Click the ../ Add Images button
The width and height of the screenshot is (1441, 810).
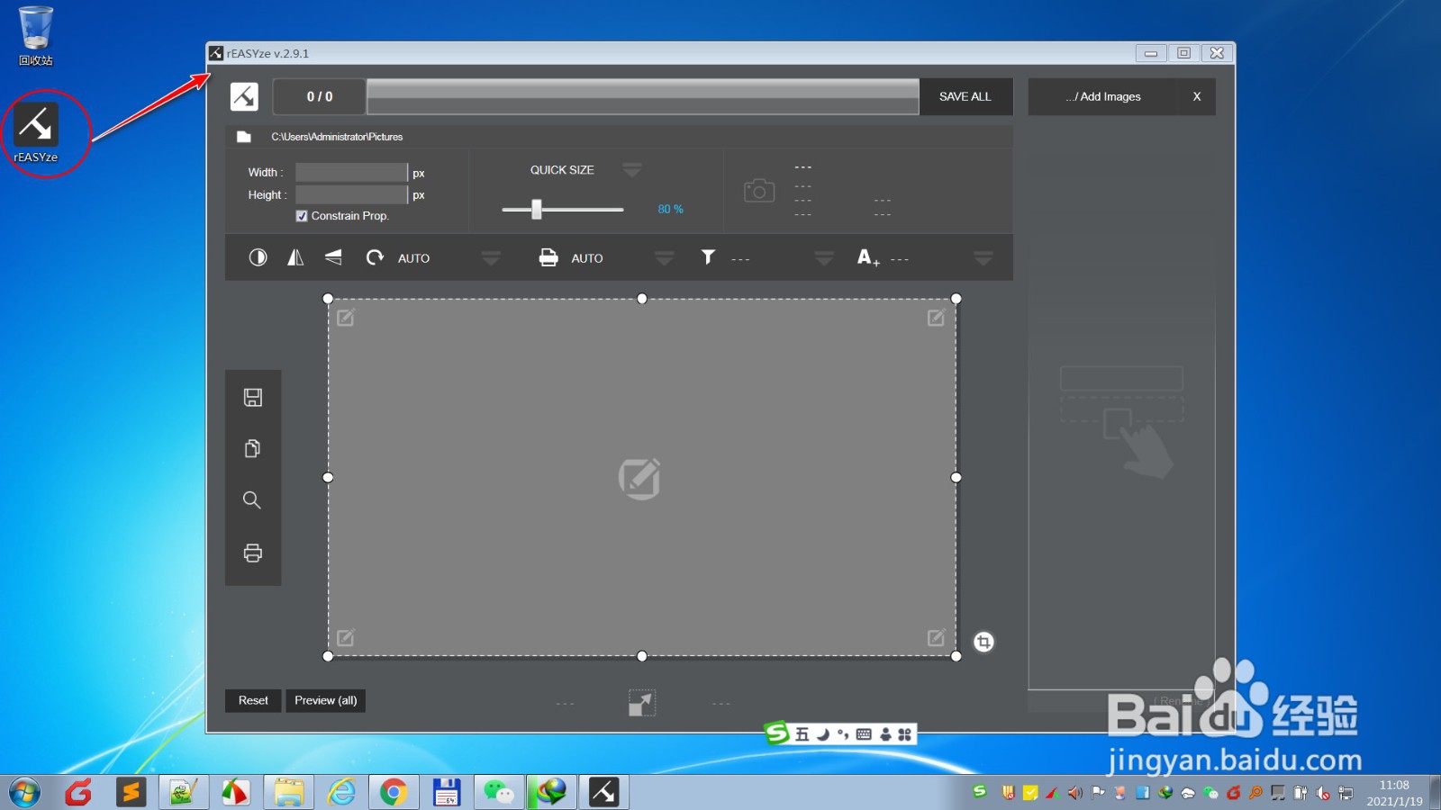click(1103, 96)
